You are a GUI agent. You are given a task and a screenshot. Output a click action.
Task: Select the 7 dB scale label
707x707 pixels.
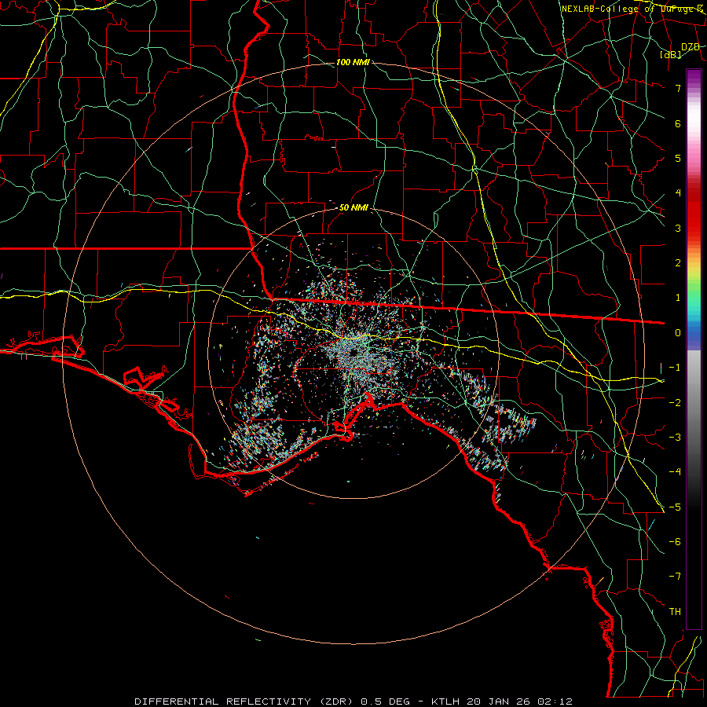pyautogui.click(x=678, y=88)
